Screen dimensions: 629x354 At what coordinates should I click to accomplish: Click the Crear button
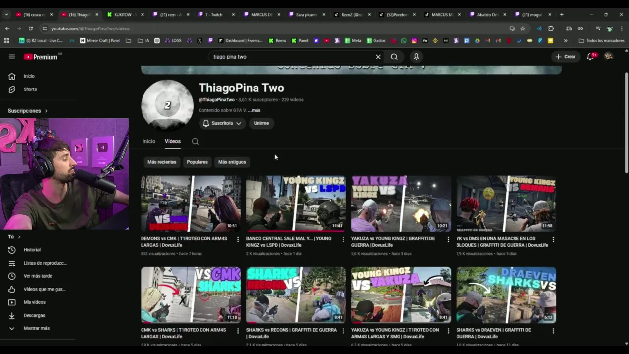tap(565, 57)
